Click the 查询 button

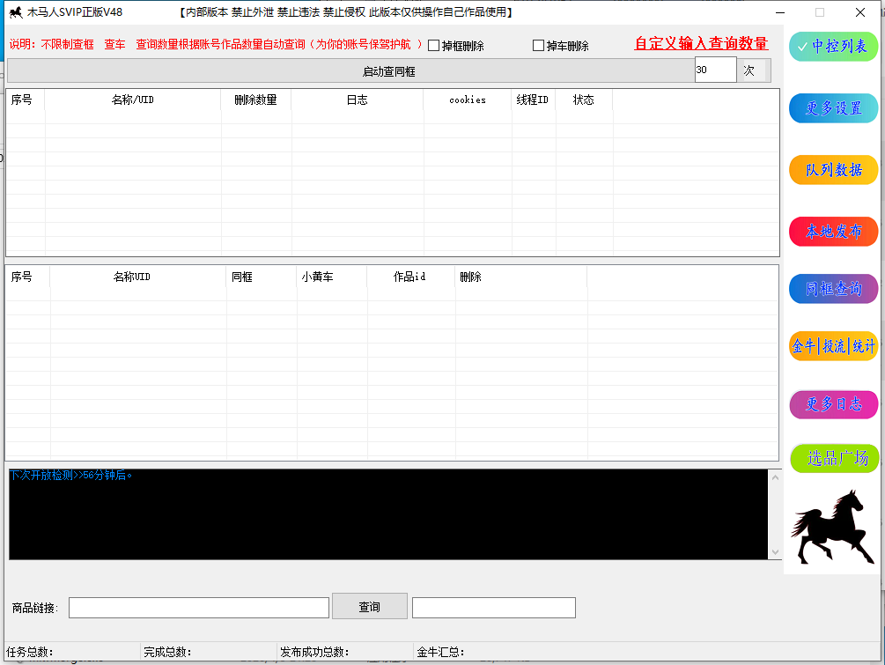tap(370, 606)
